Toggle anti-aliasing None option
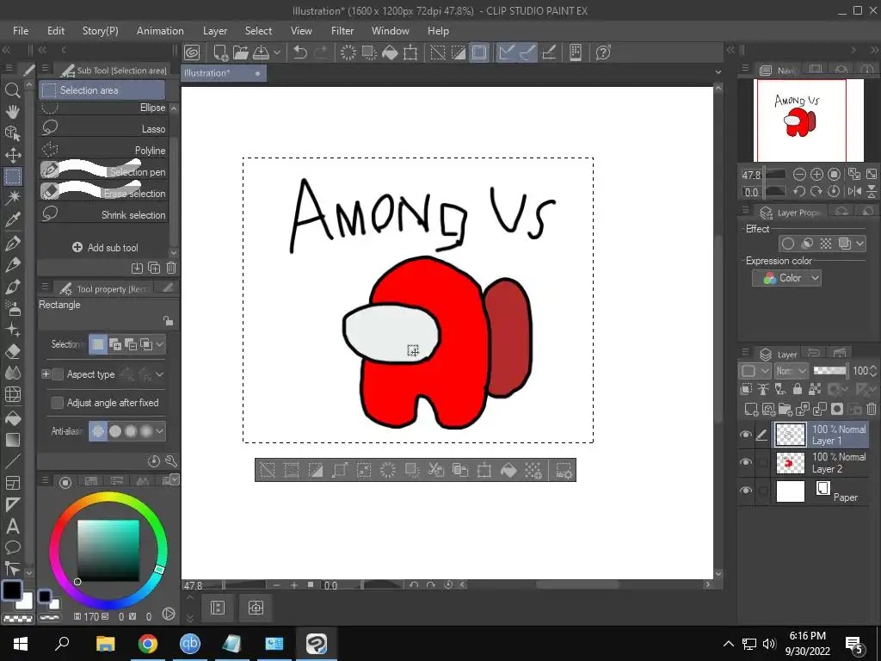 tap(98, 431)
